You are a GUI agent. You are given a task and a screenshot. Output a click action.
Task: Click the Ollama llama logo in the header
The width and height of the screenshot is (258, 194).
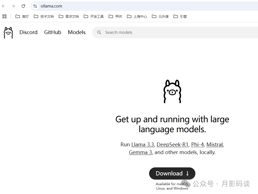coord(8,33)
